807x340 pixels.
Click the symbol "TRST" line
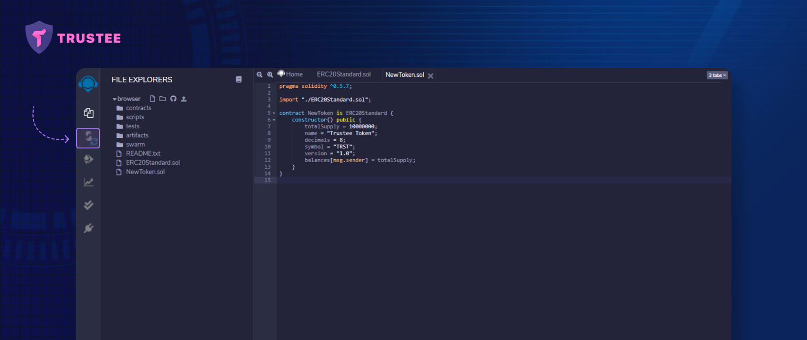click(330, 147)
